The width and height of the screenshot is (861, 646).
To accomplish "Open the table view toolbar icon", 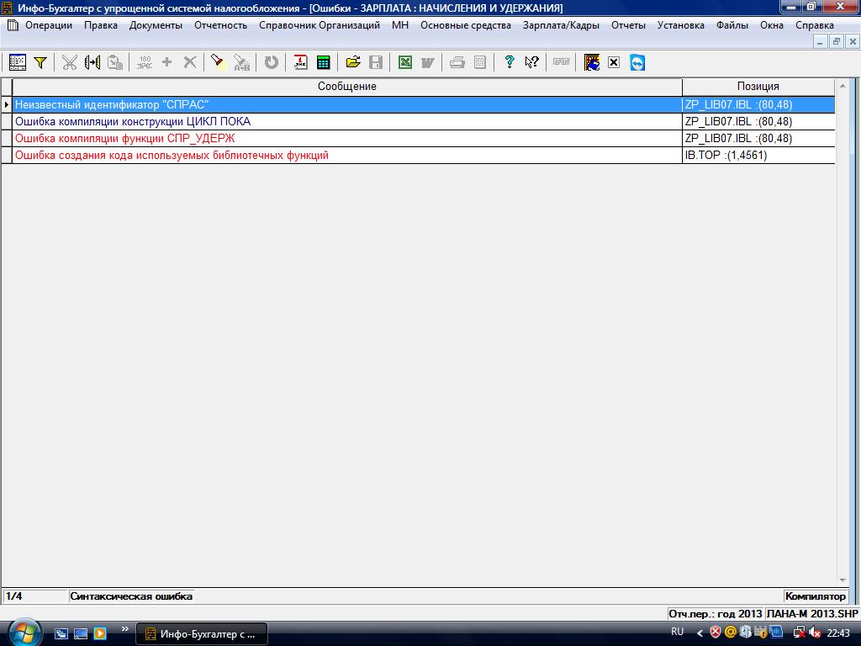I will pyautogui.click(x=17, y=62).
